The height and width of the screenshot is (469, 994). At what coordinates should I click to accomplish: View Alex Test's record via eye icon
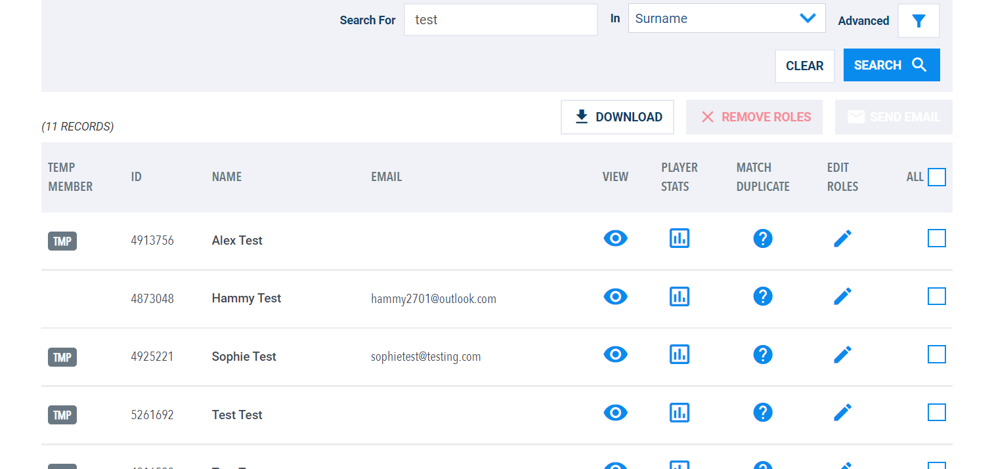point(615,238)
